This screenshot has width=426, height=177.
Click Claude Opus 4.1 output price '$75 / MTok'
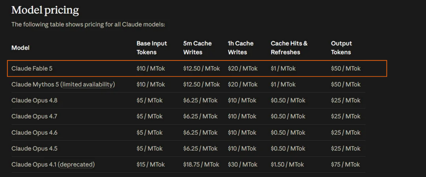coord(345,164)
